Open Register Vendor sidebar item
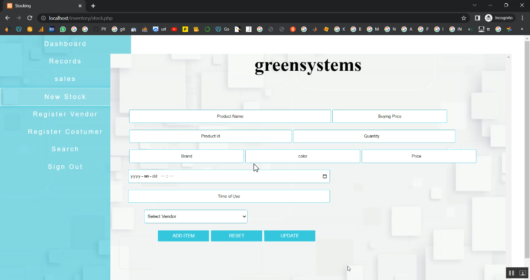 pyautogui.click(x=65, y=114)
